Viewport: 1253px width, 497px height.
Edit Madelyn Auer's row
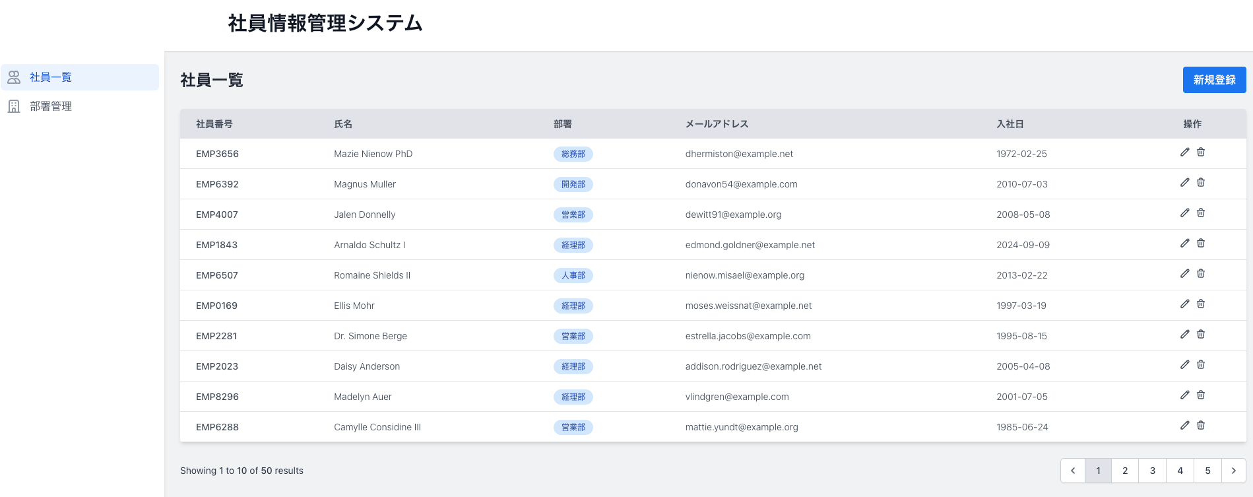click(x=1185, y=395)
